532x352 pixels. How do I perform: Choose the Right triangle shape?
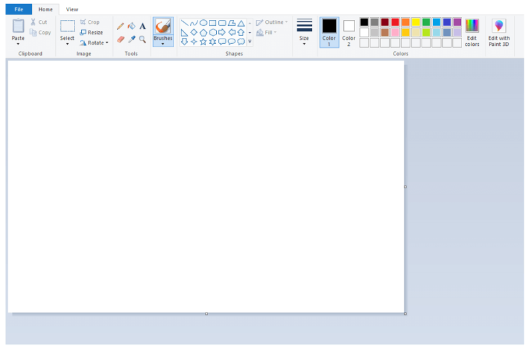(184, 33)
